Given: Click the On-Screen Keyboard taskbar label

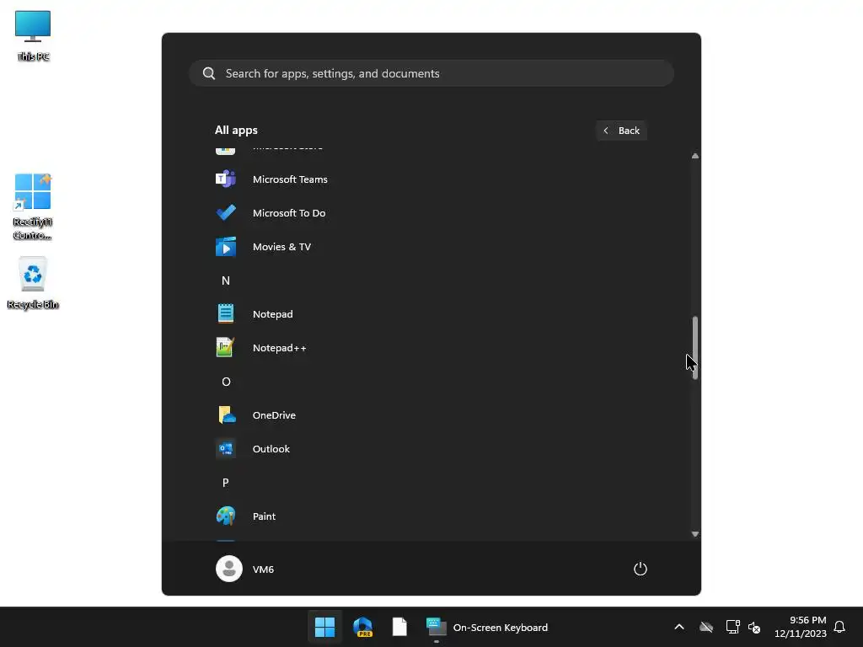Looking at the screenshot, I should click(x=501, y=627).
